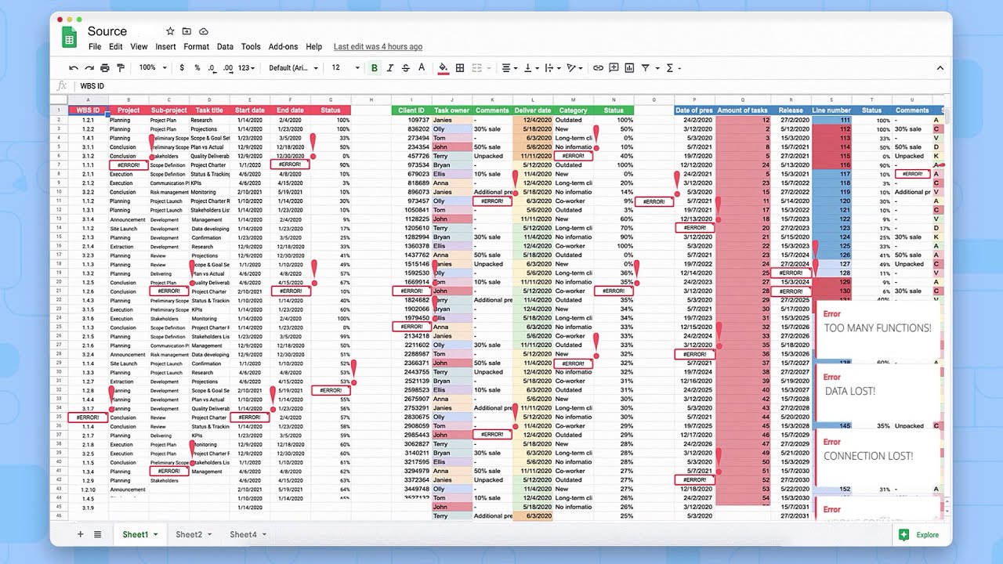The image size is (1003, 564).
Task: Open the Sheet2 tab options arrow
Action: [210, 535]
